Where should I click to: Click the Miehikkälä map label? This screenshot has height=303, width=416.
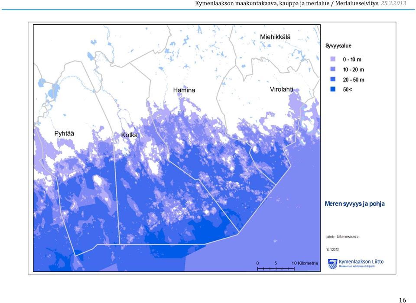(275, 37)
